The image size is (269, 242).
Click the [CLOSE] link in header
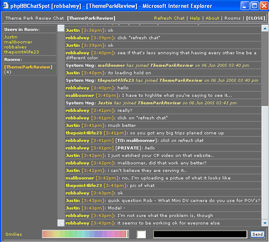256,18
